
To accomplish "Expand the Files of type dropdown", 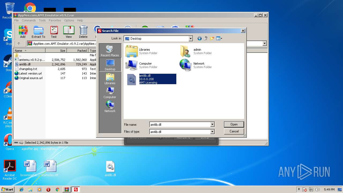I will pos(212,132).
